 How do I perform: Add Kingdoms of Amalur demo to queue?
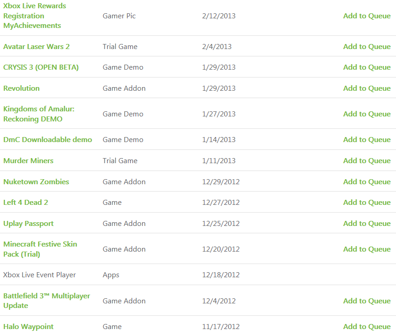367,114
